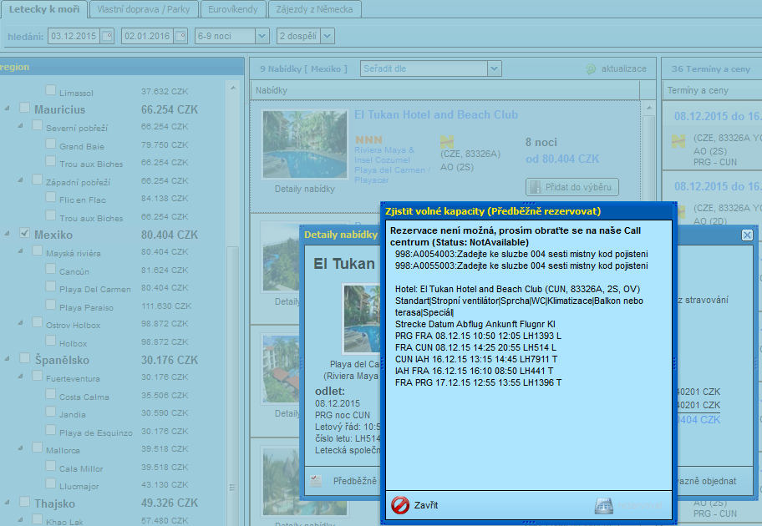
Task: Open calendar picker for date 03.12.2015
Action: [x=108, y=36]
